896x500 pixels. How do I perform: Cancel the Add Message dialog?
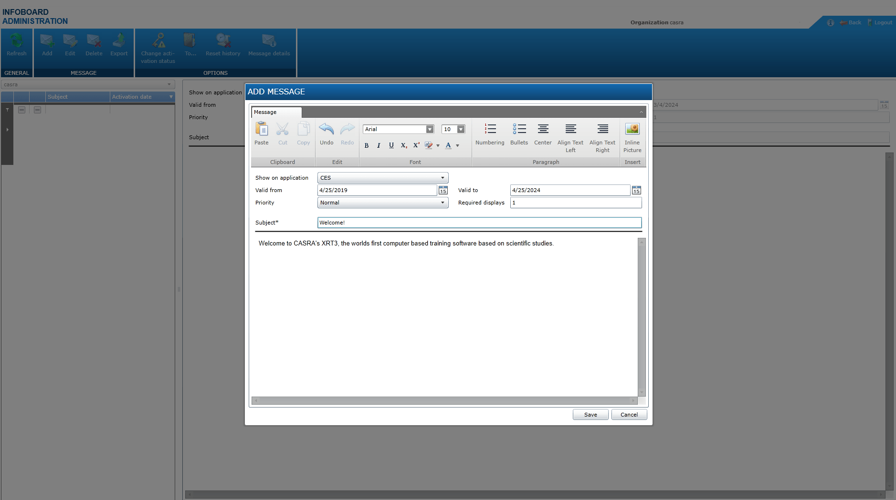[629, 414]
